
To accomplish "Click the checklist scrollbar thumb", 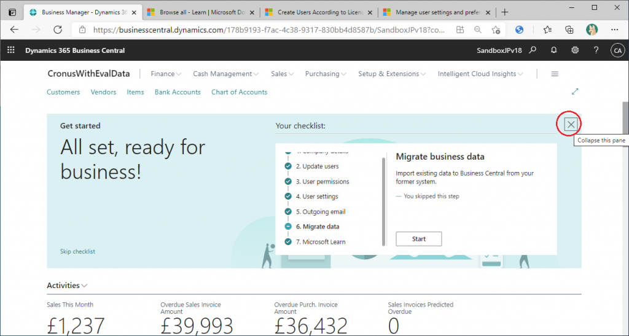I will 383,201.
